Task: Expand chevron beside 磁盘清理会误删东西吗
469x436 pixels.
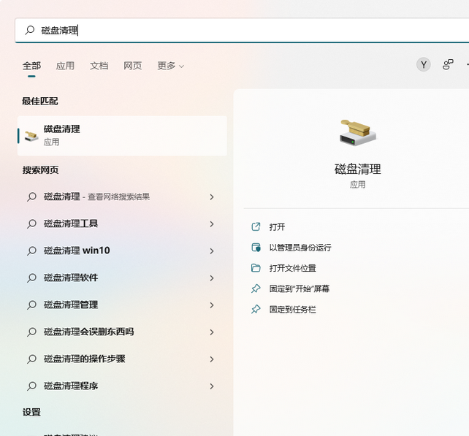Action: pyautogui.click(x=212, y=332)
